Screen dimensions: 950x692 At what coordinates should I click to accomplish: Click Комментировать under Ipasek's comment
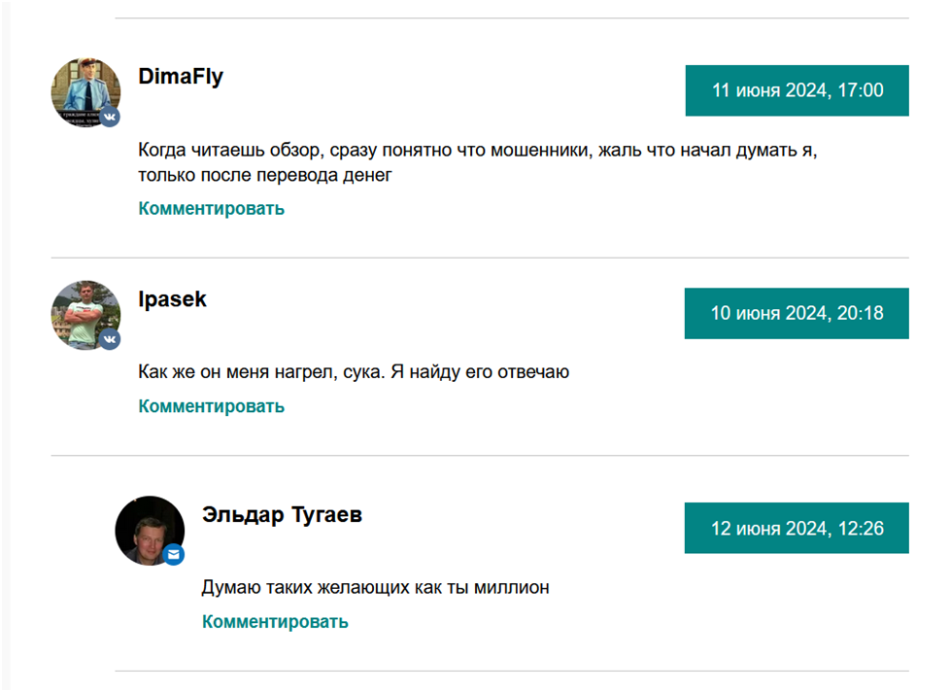pyautogui.click(x=212, y=405)
